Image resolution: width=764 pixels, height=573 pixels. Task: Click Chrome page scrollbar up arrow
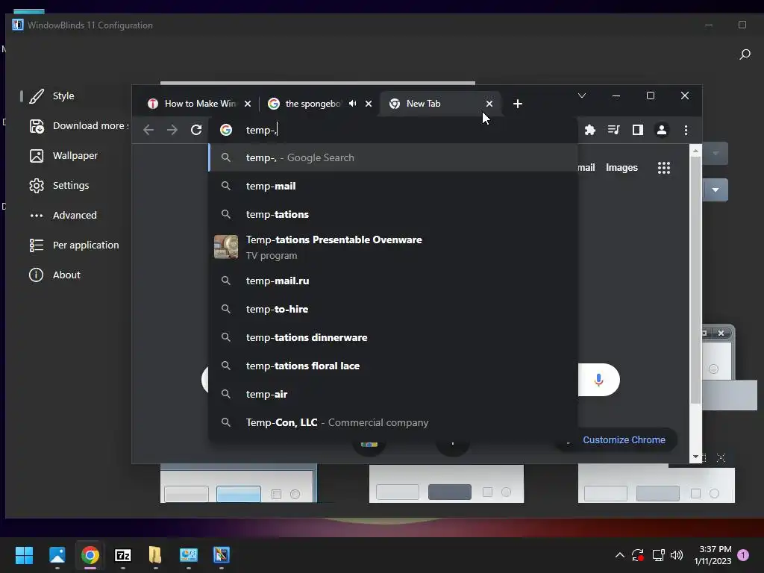[x=695, y=151]
